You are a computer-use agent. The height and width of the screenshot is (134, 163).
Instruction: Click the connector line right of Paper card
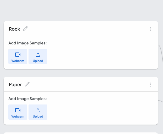pos(160,100)
